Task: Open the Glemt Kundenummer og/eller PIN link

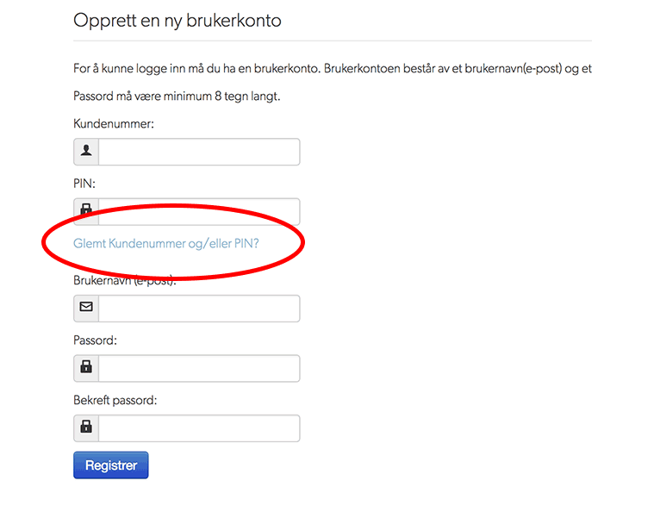Action: tap(165, 243)
